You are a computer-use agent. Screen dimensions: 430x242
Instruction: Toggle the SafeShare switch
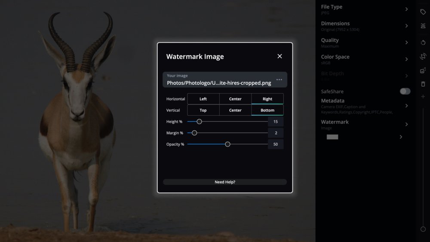coord(405,91)
